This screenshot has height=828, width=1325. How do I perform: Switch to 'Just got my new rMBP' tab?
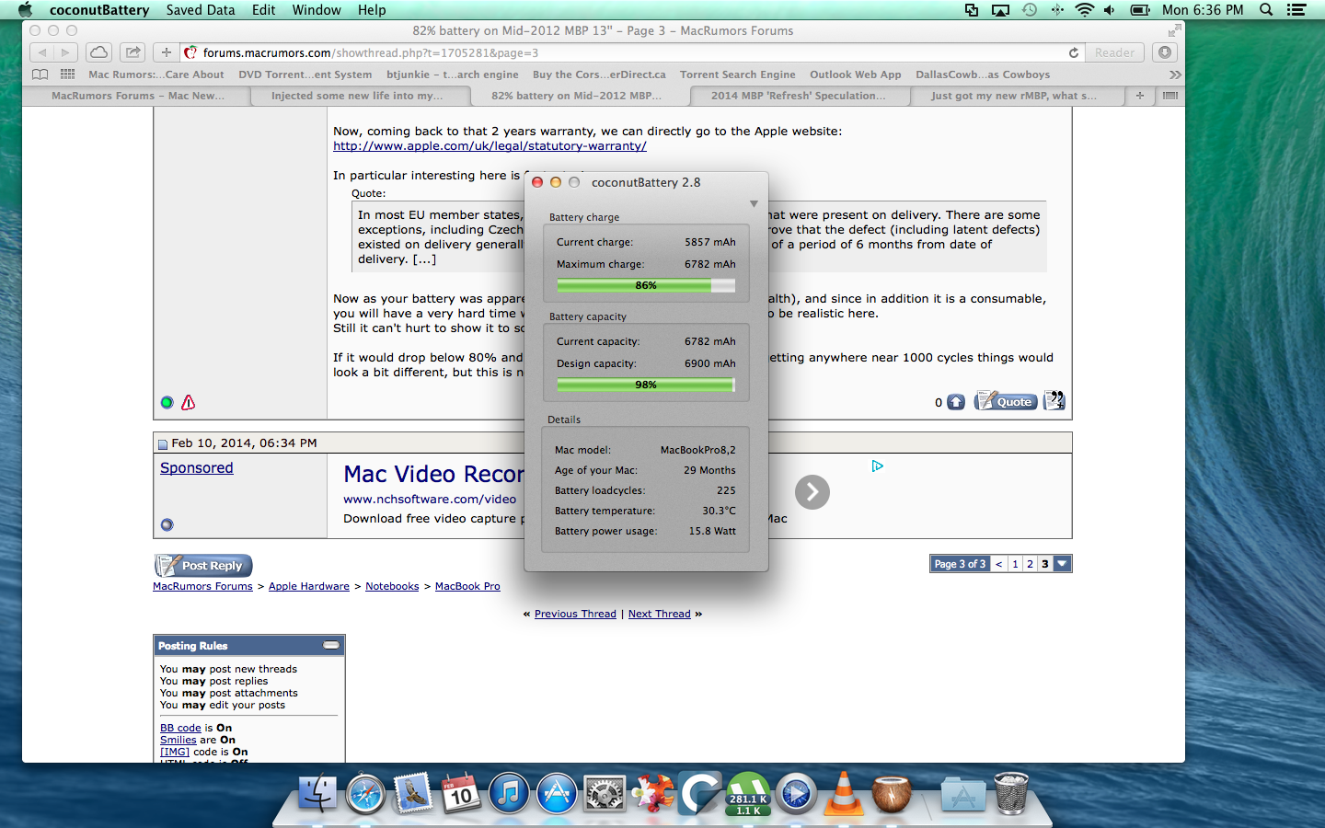click(x=1014, y=96)
